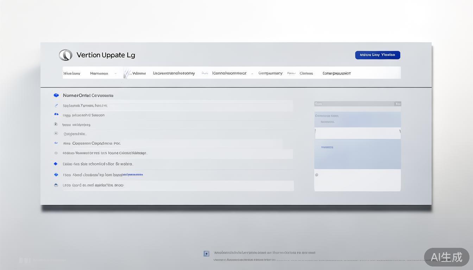
Task: Click the blue pencil icon in the list
Action: pos(56,105)
